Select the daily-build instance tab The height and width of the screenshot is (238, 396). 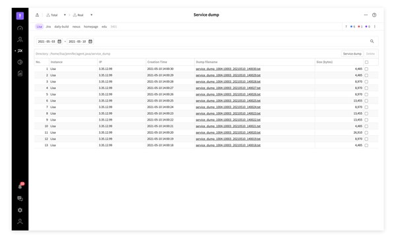point(61,26)
